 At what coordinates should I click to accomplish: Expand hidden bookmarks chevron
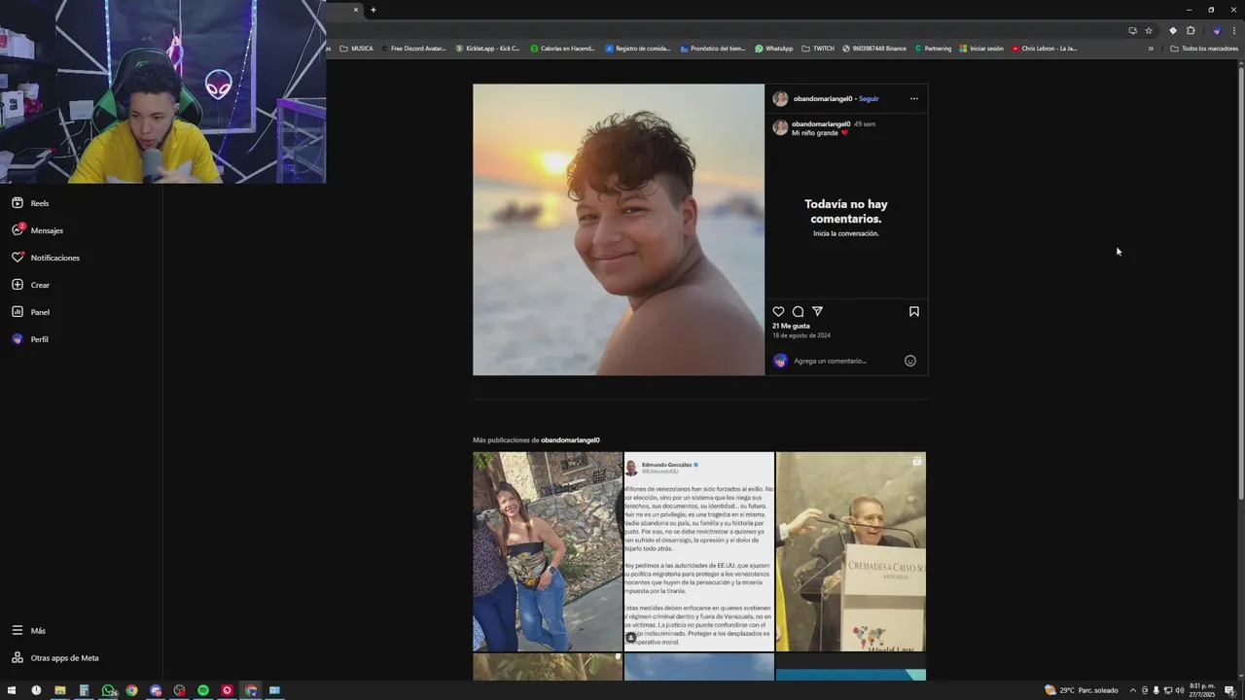coord(1151,49)
